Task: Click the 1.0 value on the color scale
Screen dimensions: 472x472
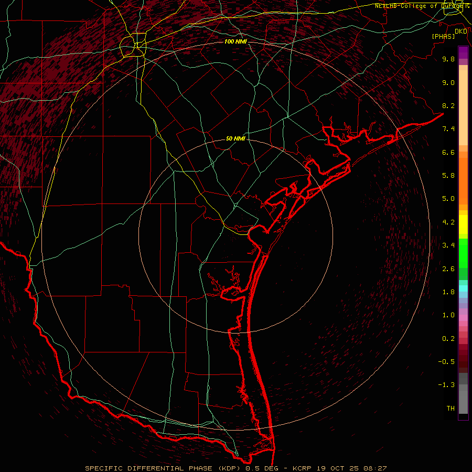Action: 448,315
